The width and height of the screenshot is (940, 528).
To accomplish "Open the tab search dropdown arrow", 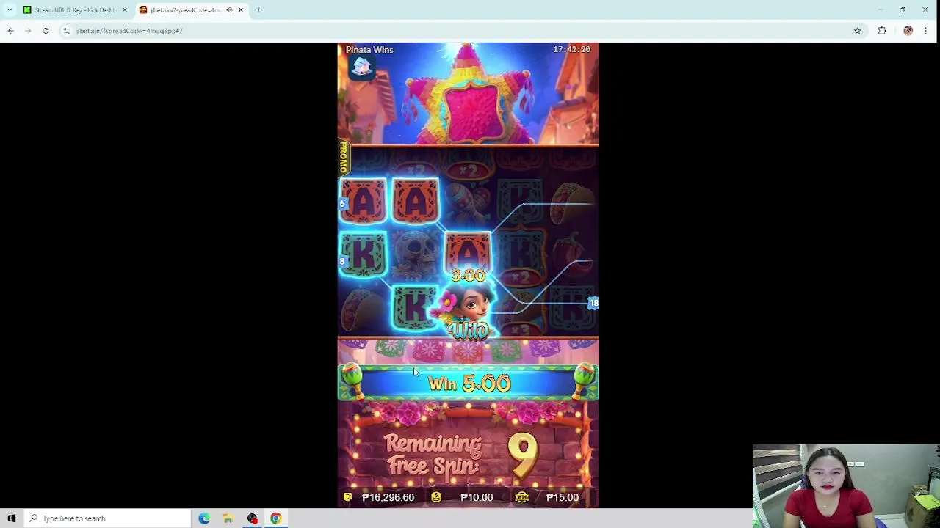I will (x=10, y=10).
